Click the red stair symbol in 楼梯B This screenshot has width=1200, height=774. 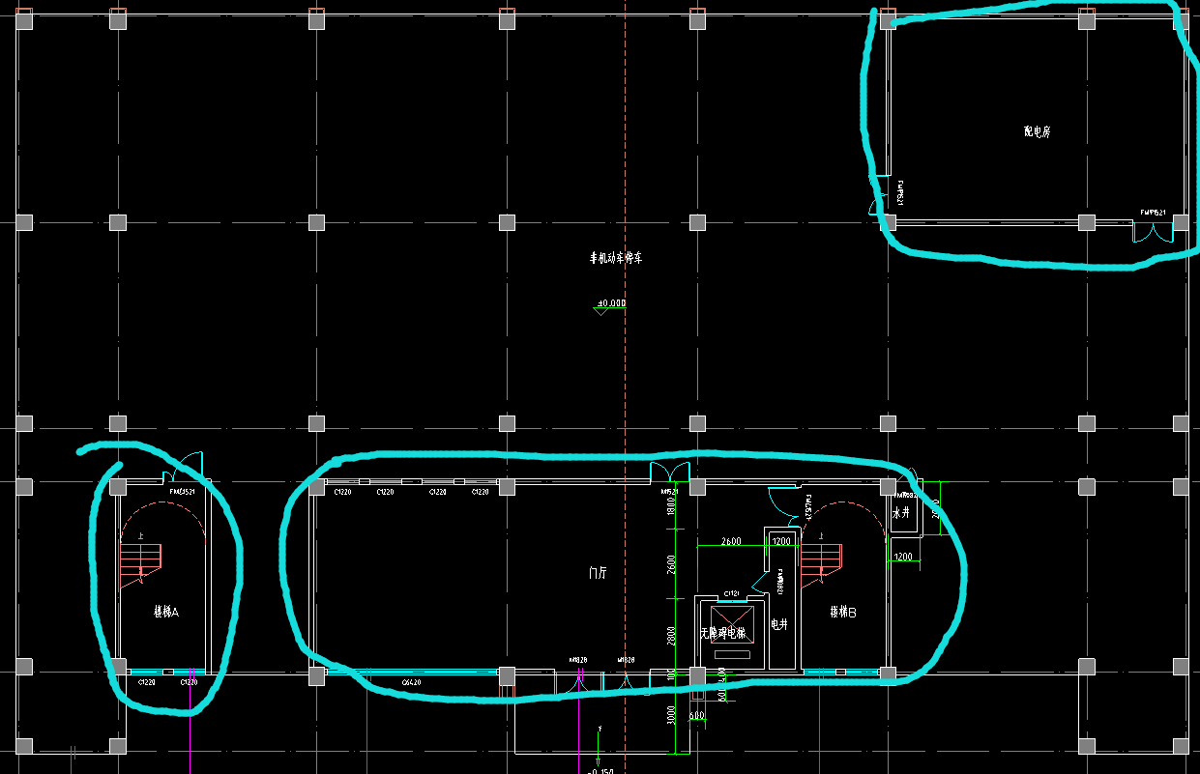(x=821, y=564)
